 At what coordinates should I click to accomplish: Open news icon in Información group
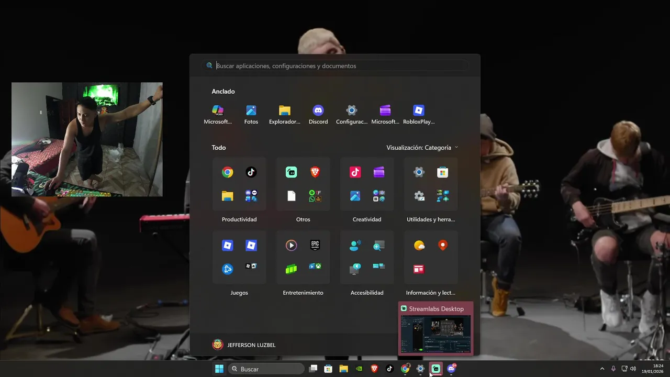419,269
